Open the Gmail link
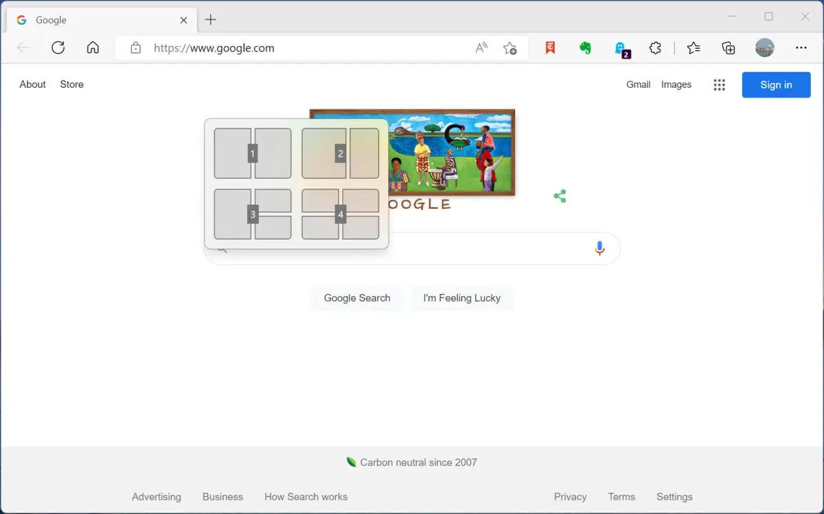824x514 pixels. click(638, 85)
